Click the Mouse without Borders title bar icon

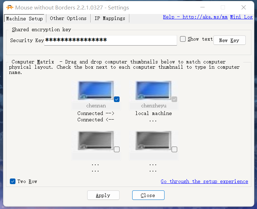(x=10, y=7)
